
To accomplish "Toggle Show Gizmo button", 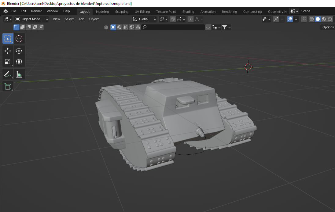I will pyautogui.click(x=276, y=19).
